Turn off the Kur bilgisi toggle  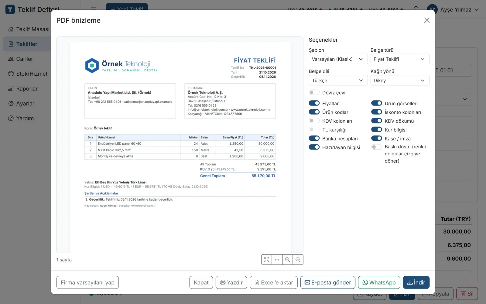377,130
